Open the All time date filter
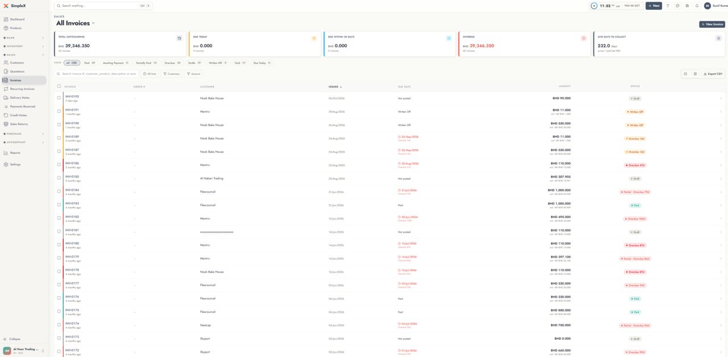Image resolution: width=728 pixels, height=357 pixels. [150, 74]
